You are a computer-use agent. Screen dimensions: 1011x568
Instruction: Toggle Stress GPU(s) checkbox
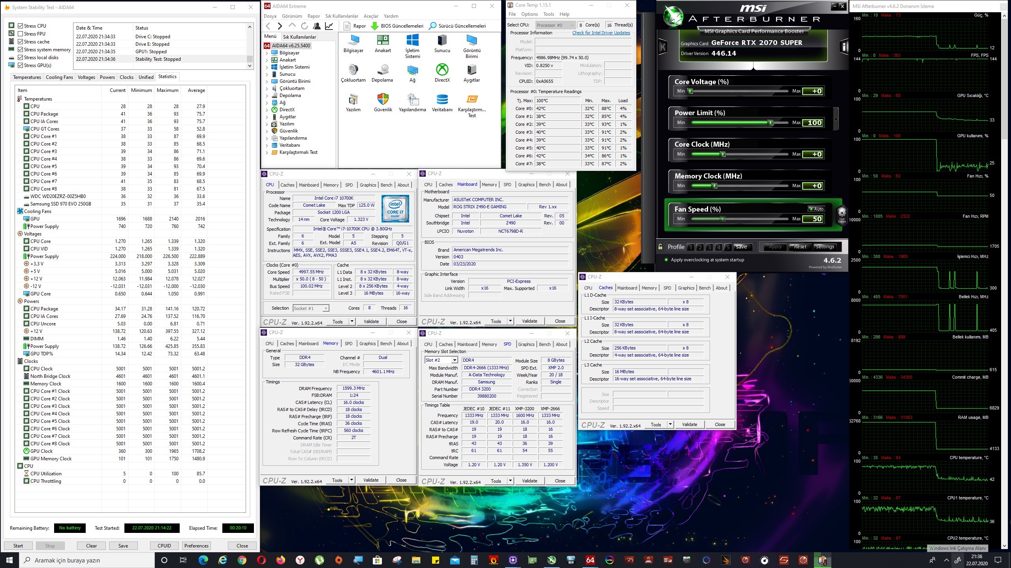(20, 65)
